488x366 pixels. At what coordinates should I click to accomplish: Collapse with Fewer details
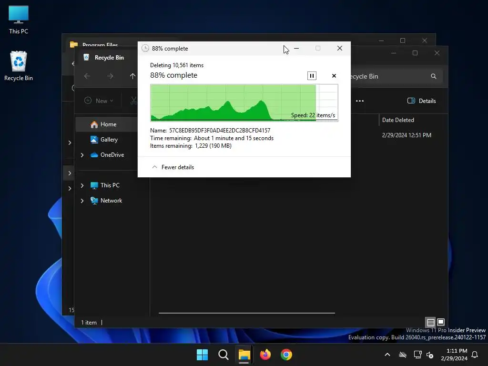[x=173, y=167]
